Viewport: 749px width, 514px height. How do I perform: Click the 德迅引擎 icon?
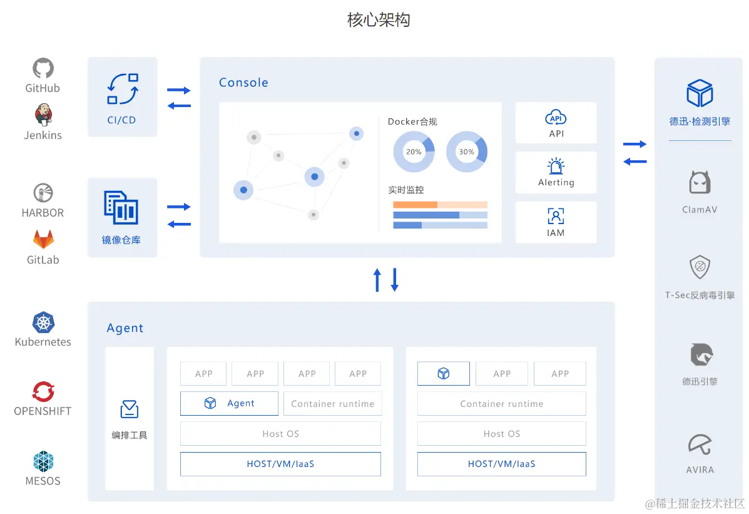tap(701, 354)
